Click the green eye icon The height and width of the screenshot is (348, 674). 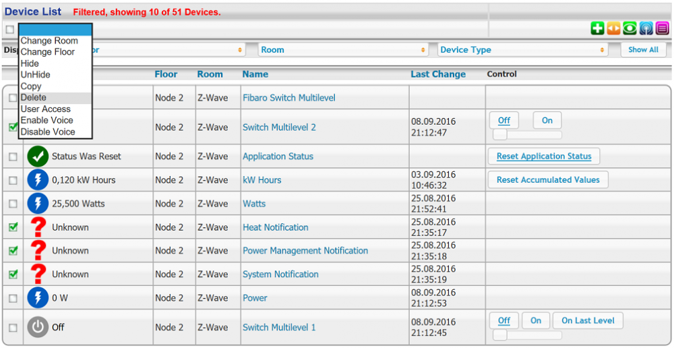(630, 28)
